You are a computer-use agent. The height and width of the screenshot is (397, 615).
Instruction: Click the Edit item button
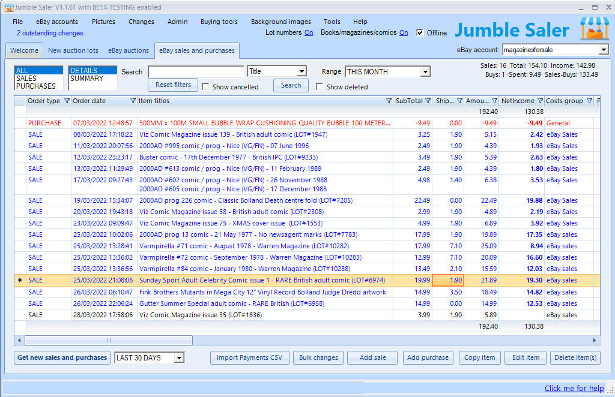pyautogui.click(x=526, y=357)
